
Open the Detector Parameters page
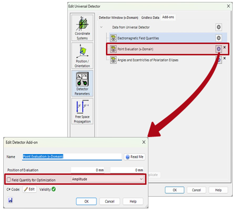[x=82, y=83]
